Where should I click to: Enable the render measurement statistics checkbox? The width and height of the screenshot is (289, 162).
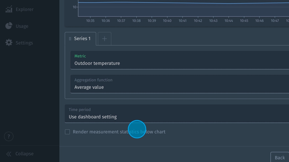tap(67, 132)
